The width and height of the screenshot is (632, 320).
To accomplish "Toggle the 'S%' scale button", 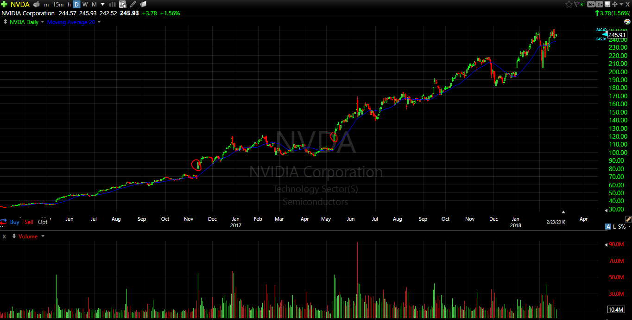I will [x=622, y=226].
